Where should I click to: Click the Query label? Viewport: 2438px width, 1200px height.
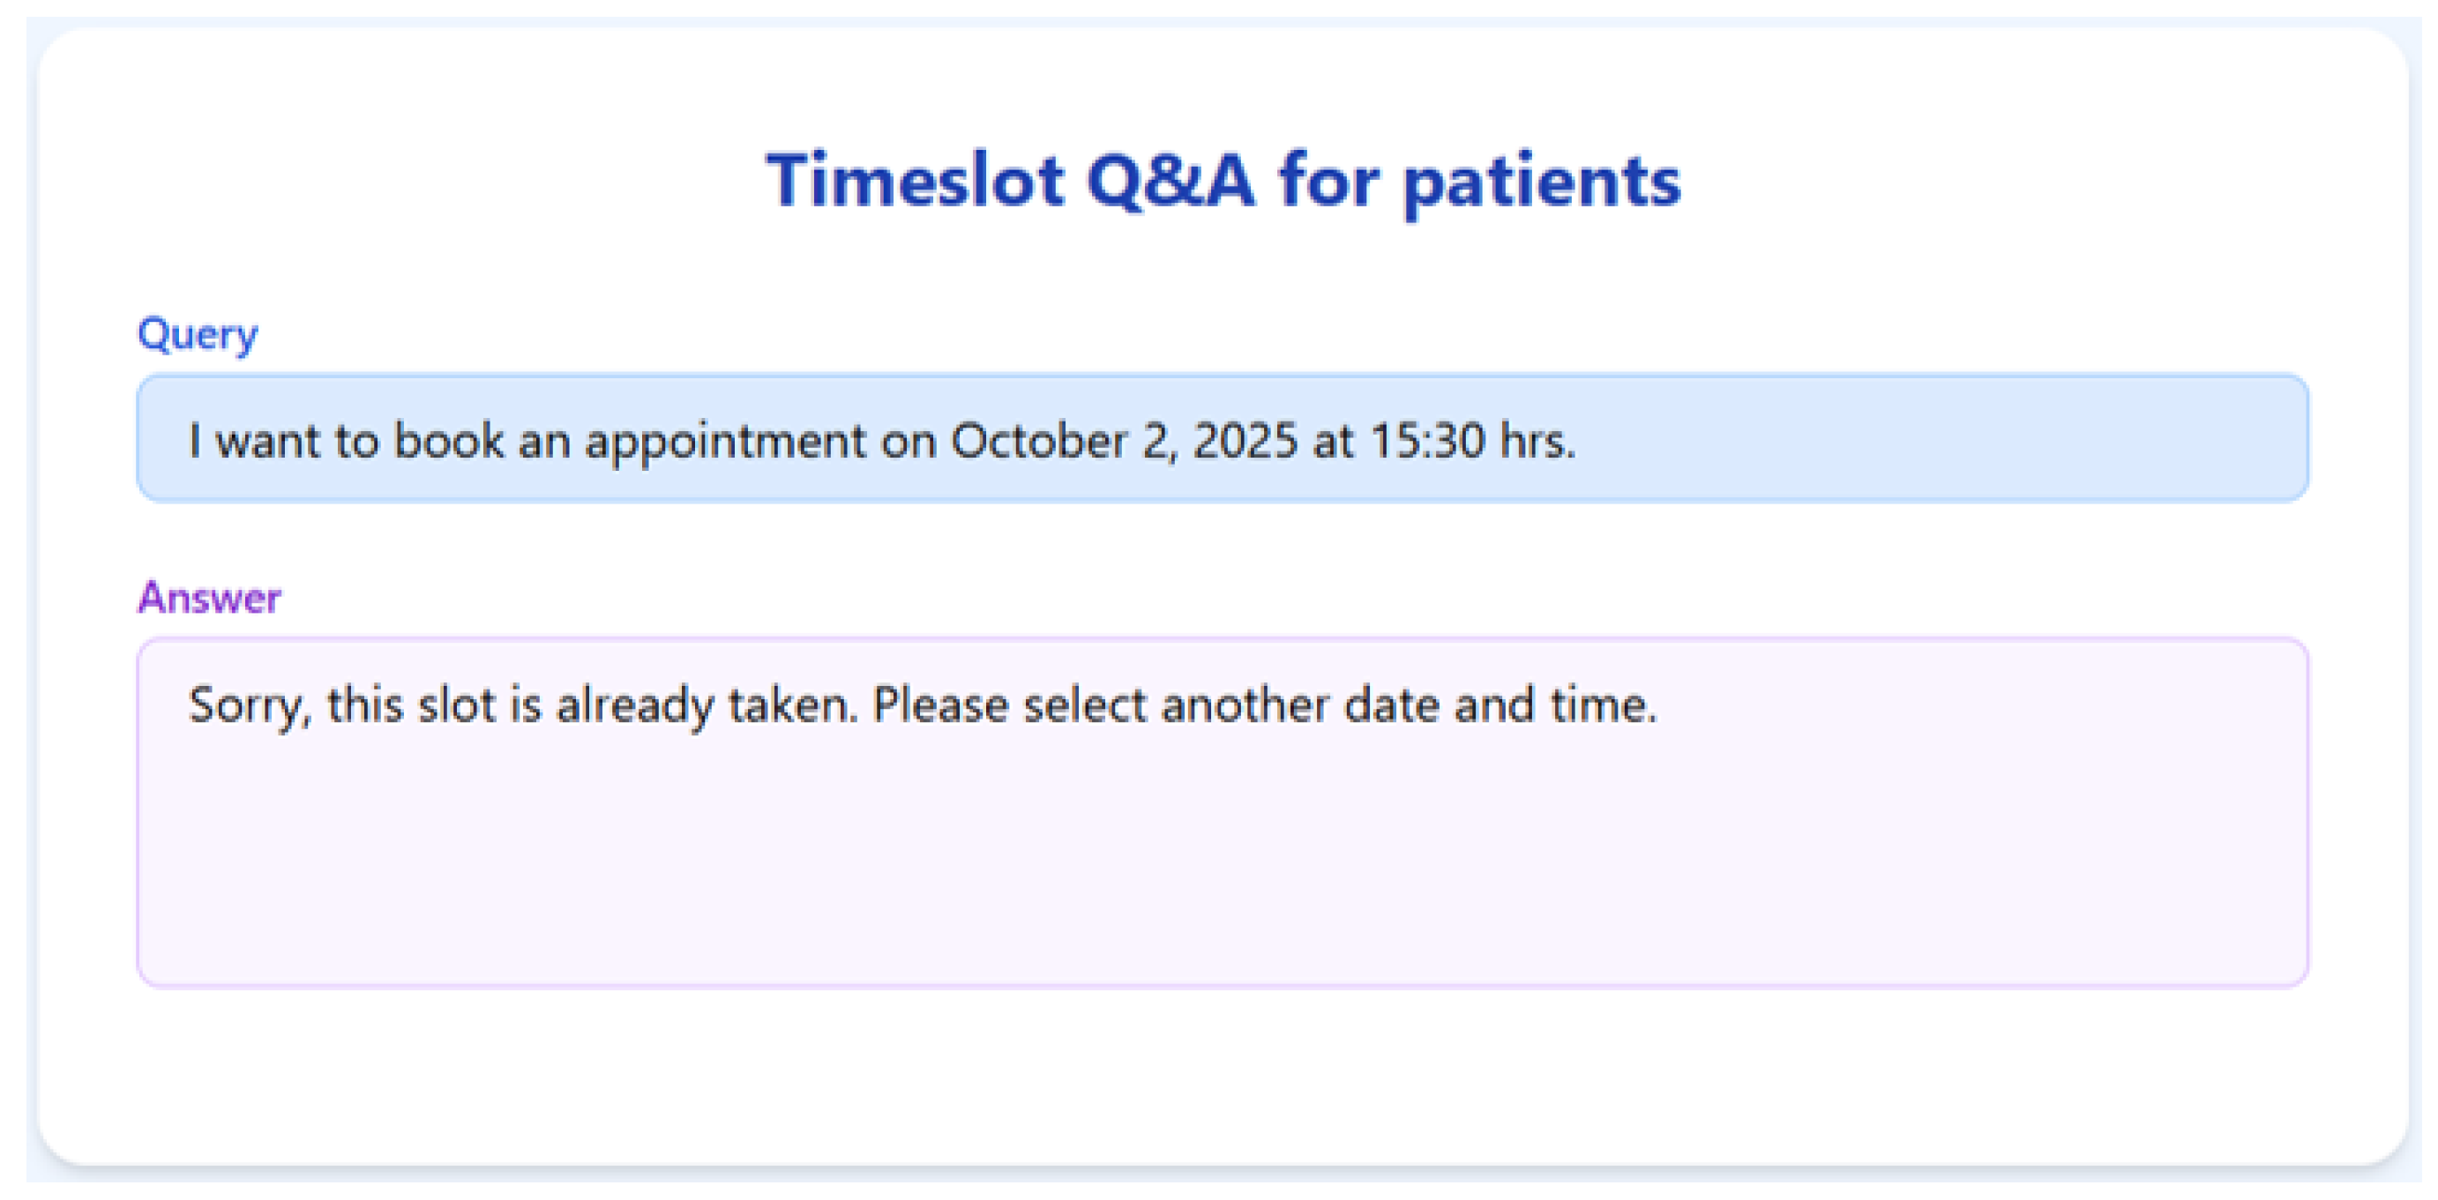click(x=197, y=335)
